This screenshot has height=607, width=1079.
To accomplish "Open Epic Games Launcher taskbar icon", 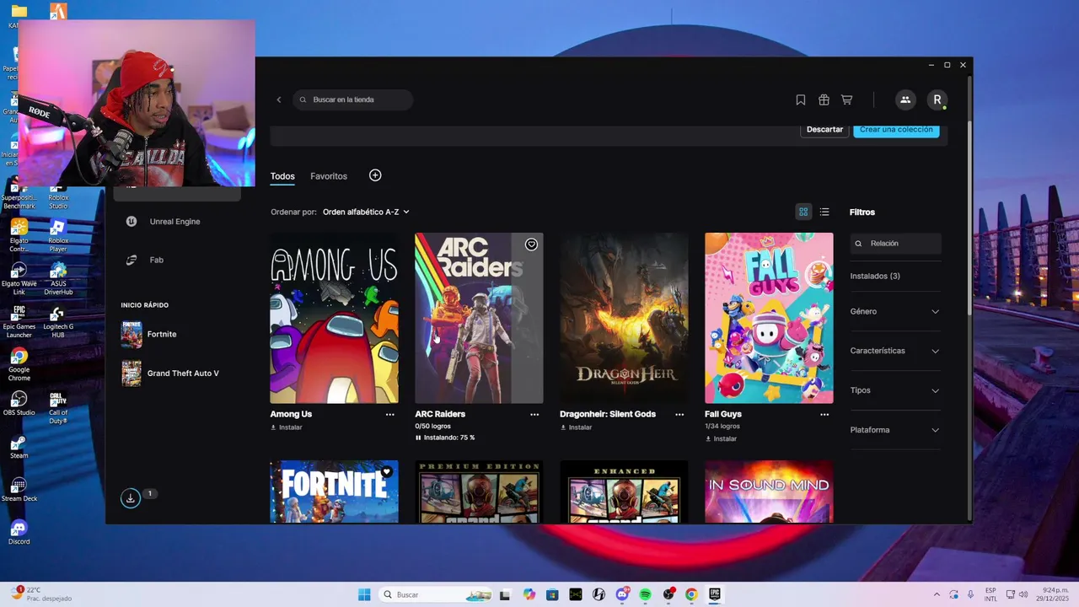I will (x=714, y=594).
